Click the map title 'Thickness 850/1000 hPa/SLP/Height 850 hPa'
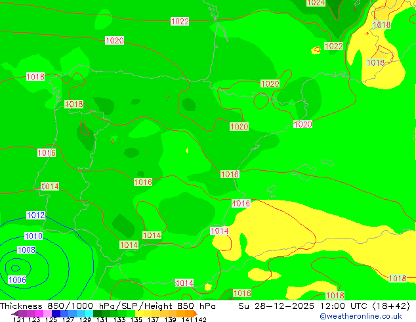The width and height of the screenshot is (416, 322). coord(108,306)
